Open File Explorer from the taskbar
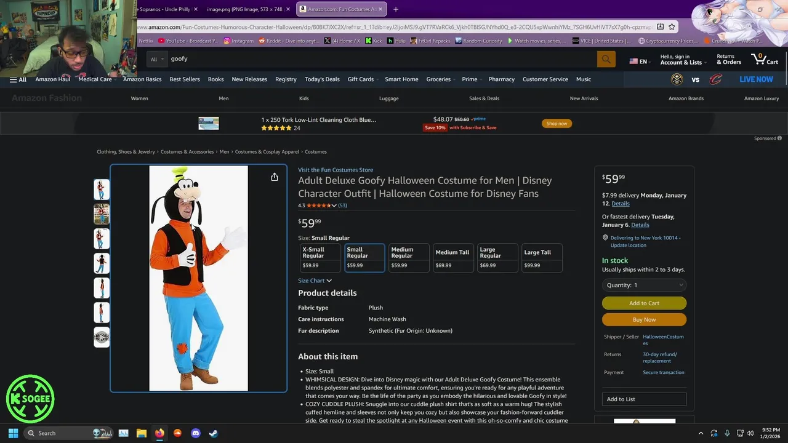 tap(141, 433)
